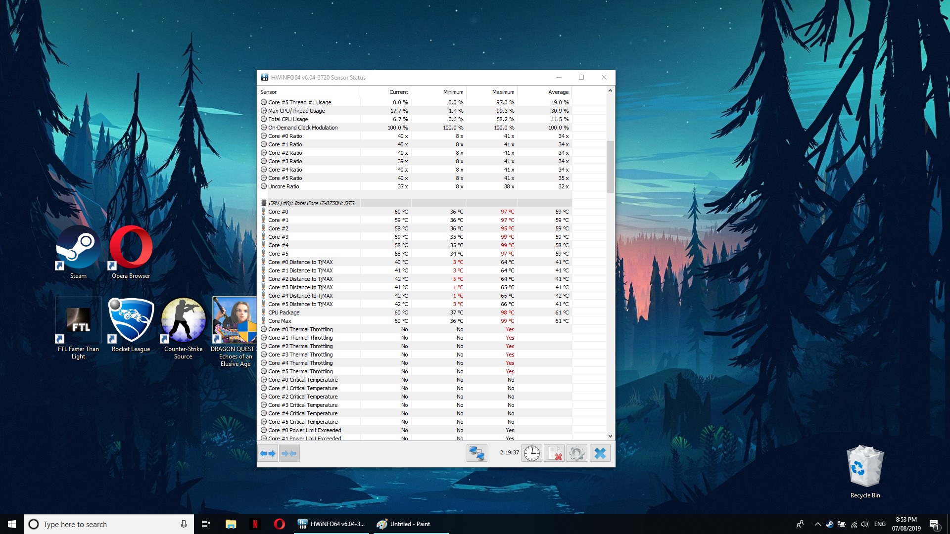Click the blue X close sensors button
The image size is (950, 534).
(x=600, y=453)
